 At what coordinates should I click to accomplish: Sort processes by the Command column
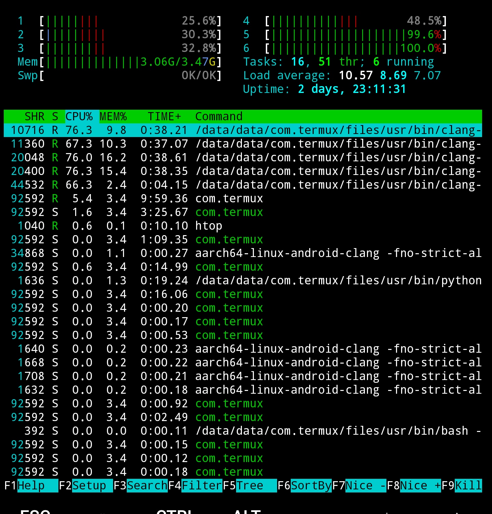click(219, 116)
